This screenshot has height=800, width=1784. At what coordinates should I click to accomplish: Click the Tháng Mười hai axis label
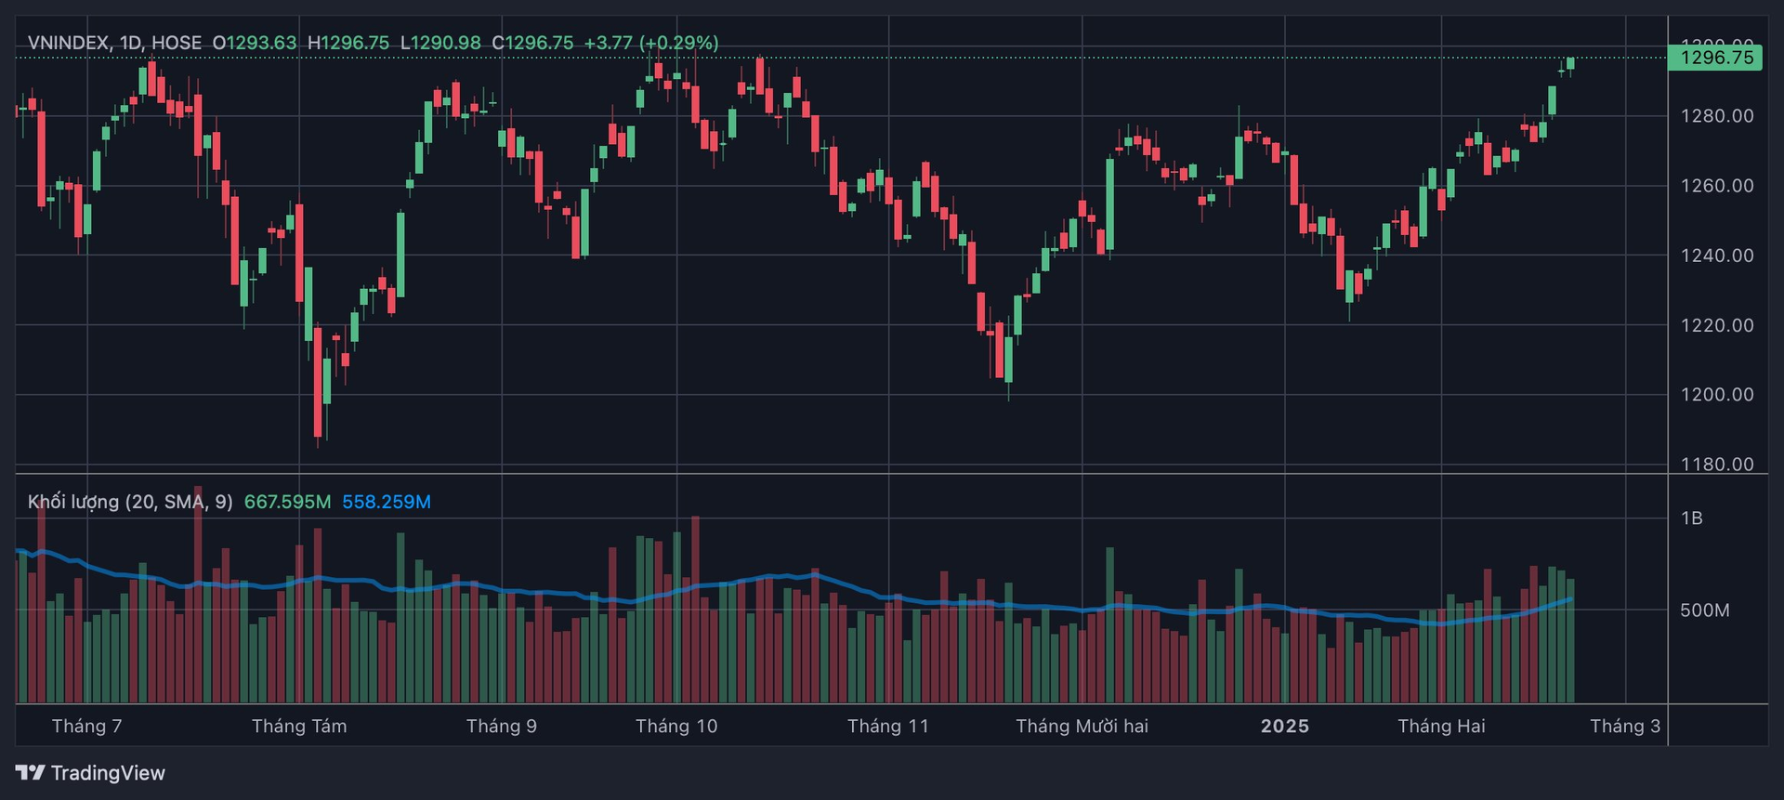click(x=1082, y=726)
